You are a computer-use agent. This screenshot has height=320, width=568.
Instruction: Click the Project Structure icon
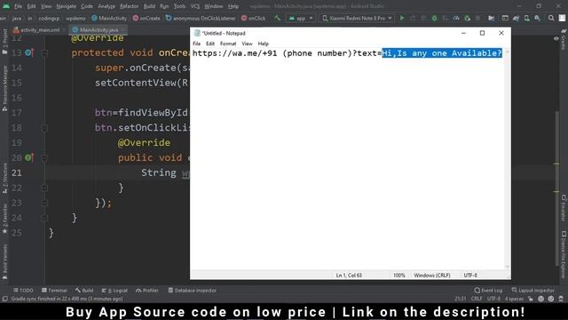click(492, 18)
